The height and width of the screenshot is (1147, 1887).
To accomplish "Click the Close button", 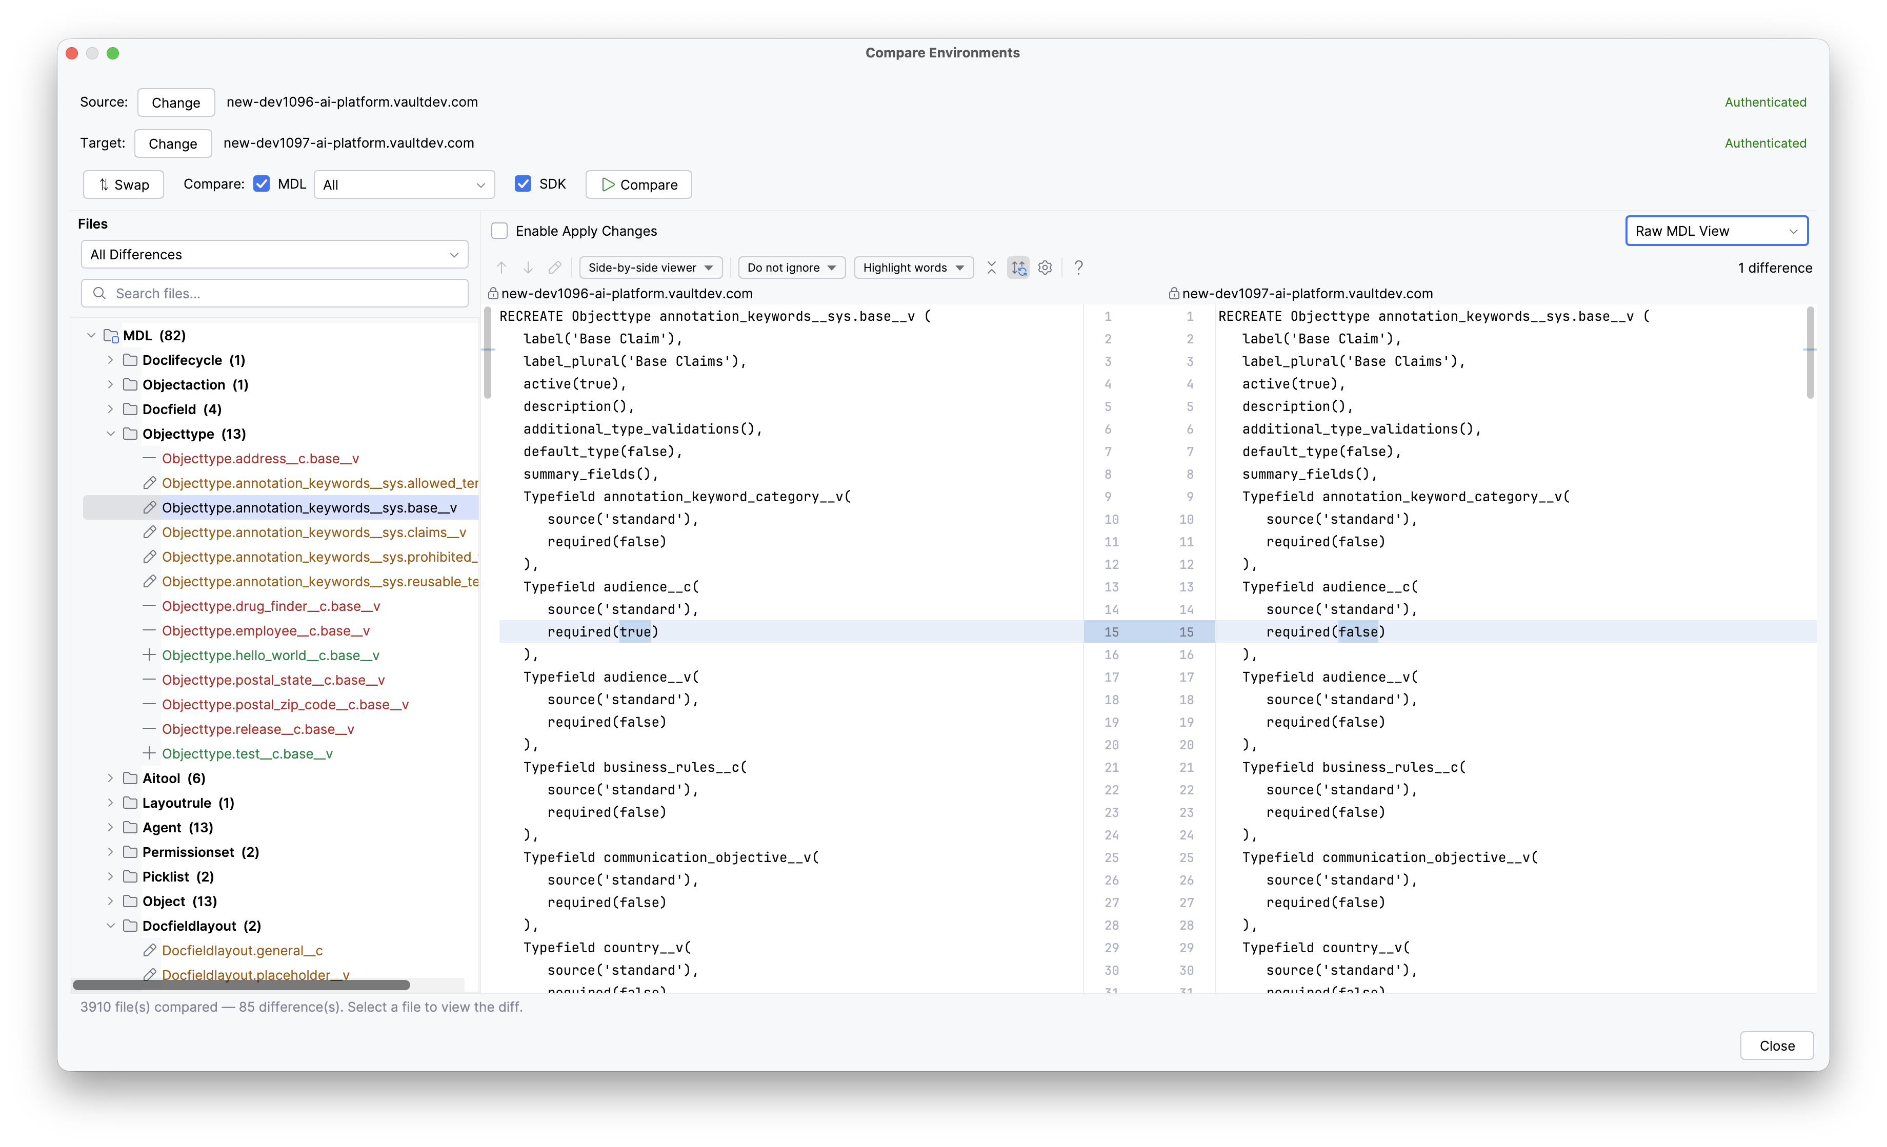I will click(x=1777, y=1045).
